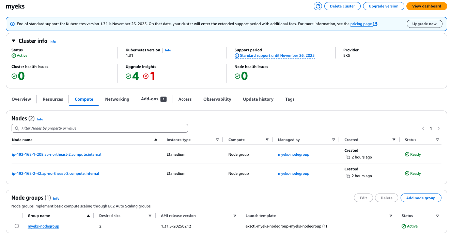Go to previous page of Nodes list

click(423, 129)
